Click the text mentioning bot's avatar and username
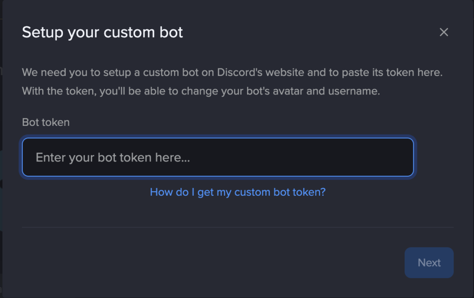Viewport: 474px width, 298px height. point(201,91)
